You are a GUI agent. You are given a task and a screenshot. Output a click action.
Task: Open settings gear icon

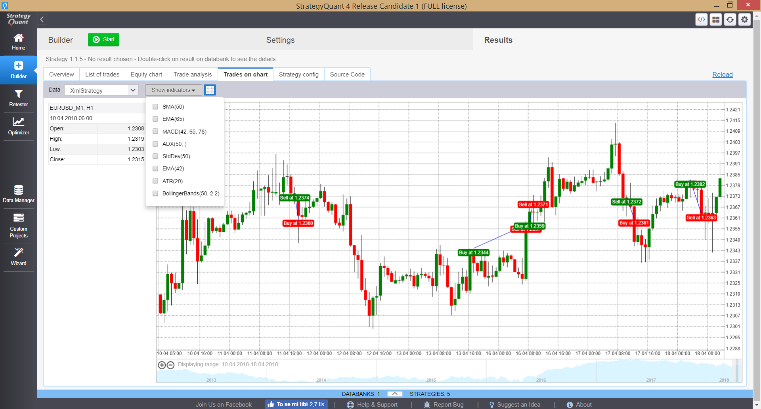point(745,19)
